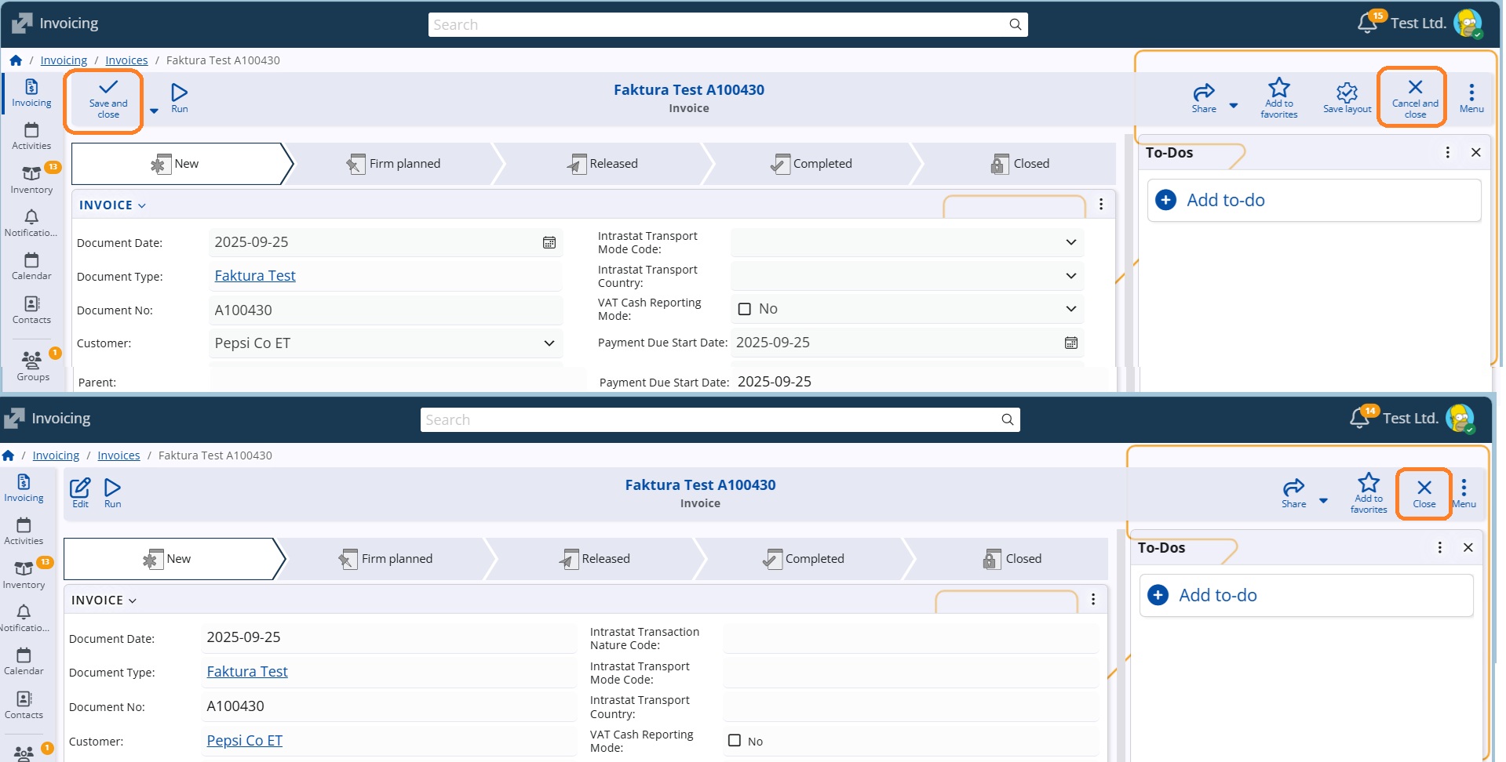Open Calendar in the lower sidebar
1506x762 pixels.
[x=24, y=662]
